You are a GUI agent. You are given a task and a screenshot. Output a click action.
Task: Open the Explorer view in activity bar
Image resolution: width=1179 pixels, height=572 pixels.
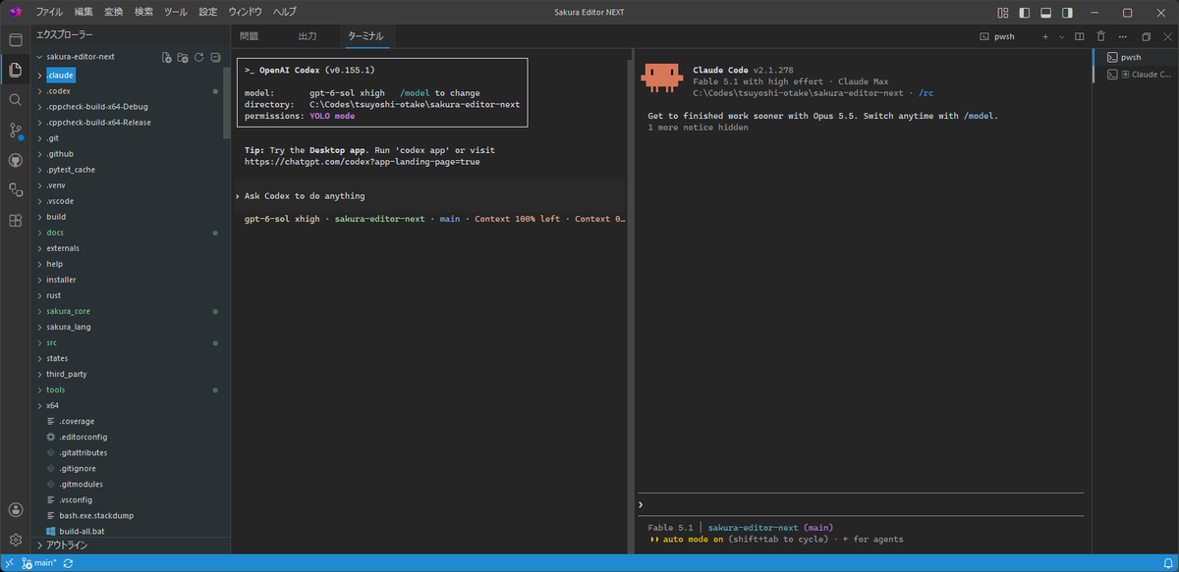click(x=15, y=70)
